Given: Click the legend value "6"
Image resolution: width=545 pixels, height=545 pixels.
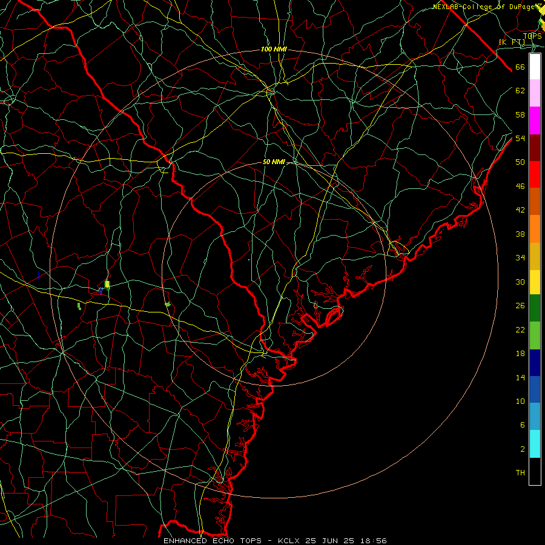Looking at the screenshot, I should (x=523, y=425).
